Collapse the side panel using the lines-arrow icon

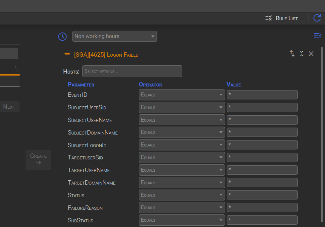(317, 36)
